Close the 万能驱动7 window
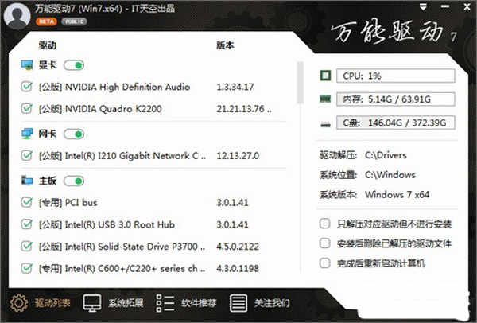 pyautogui.click(x=467, y=6)
